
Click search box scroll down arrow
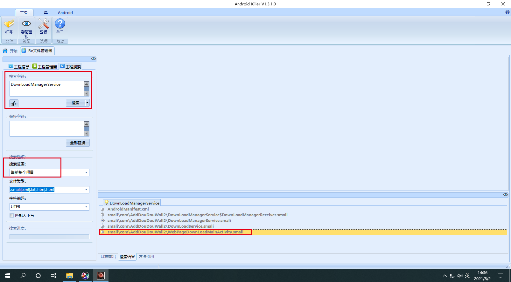pyautogui.click(x=86, y=93)
